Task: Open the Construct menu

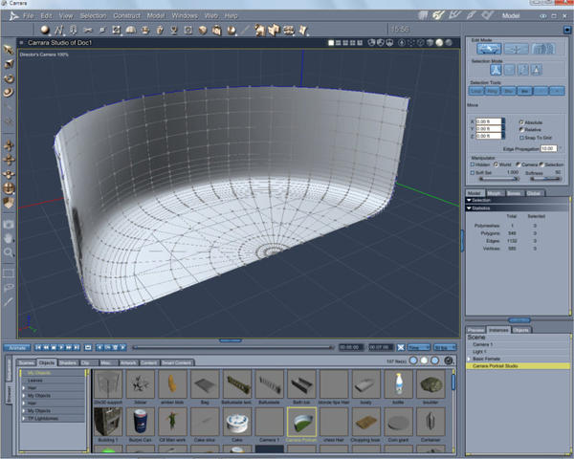Action: pos(126,16)
